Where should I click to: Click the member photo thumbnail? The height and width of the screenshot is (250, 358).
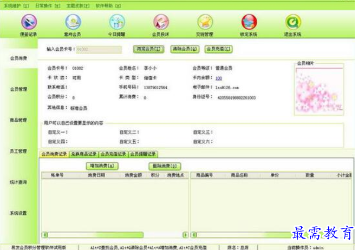point(319,90)
